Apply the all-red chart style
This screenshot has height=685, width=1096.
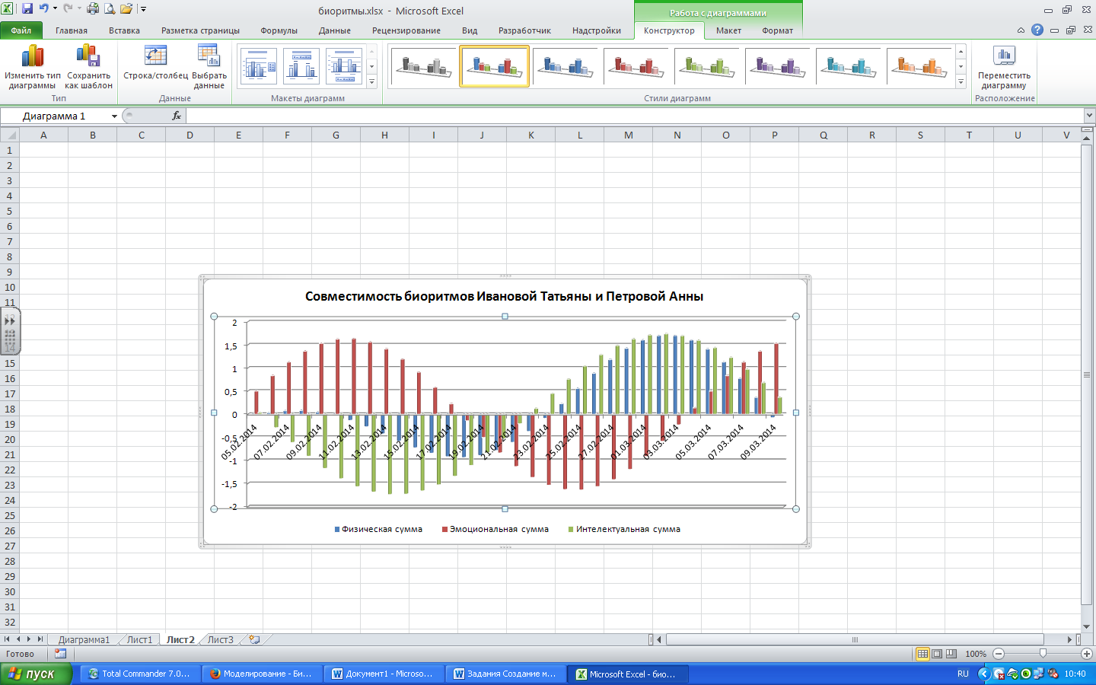tap(636, 66)
